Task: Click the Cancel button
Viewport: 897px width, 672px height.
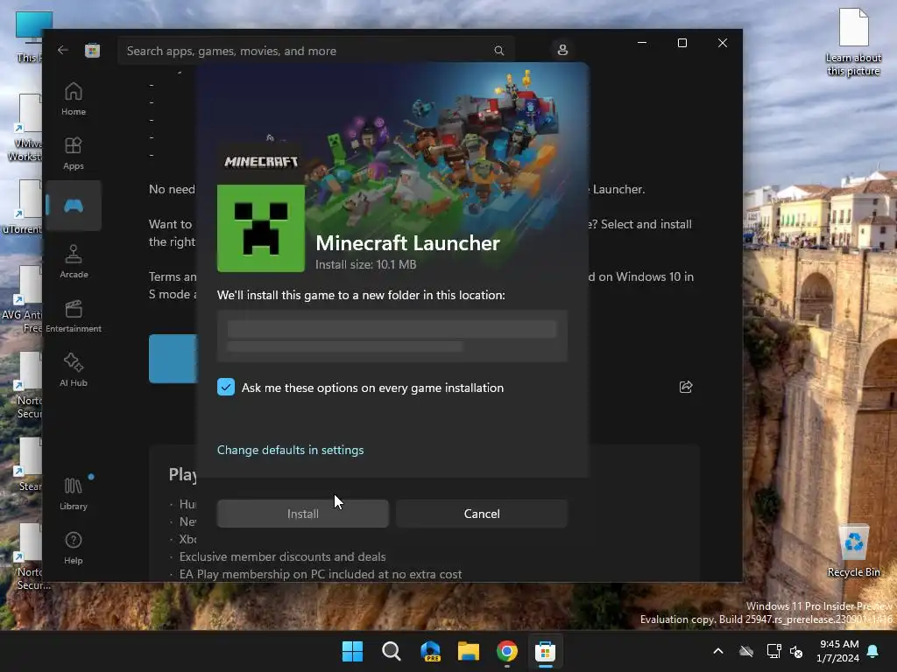Action: (482, 514)
